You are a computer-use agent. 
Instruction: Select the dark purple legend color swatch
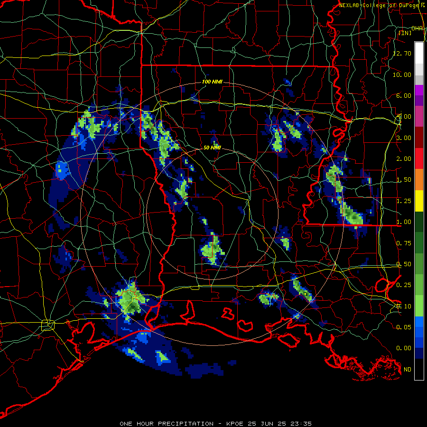pyautogui.click(x=419, y=101)
